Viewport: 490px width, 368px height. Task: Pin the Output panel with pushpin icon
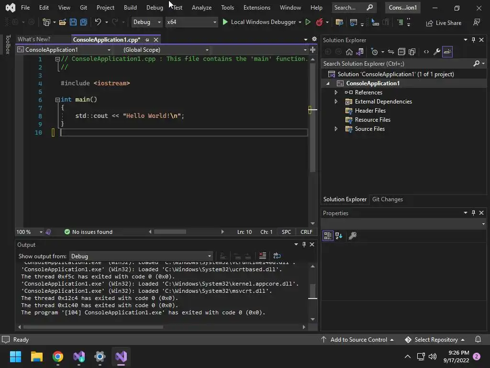pos(304,244)
